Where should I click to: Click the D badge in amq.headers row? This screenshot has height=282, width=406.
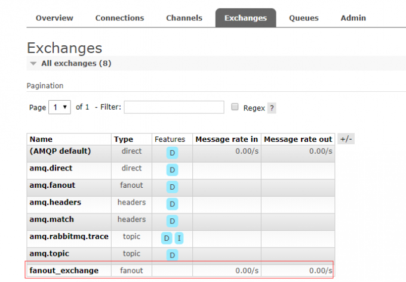tap(172, 204)
